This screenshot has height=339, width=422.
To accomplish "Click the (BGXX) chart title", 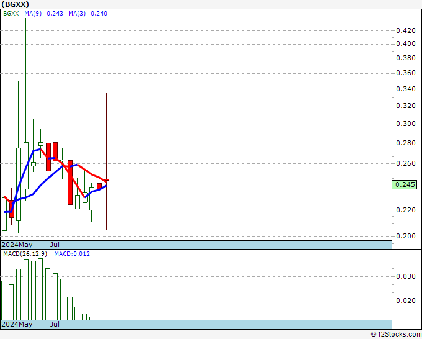I will tap(15, 4).
